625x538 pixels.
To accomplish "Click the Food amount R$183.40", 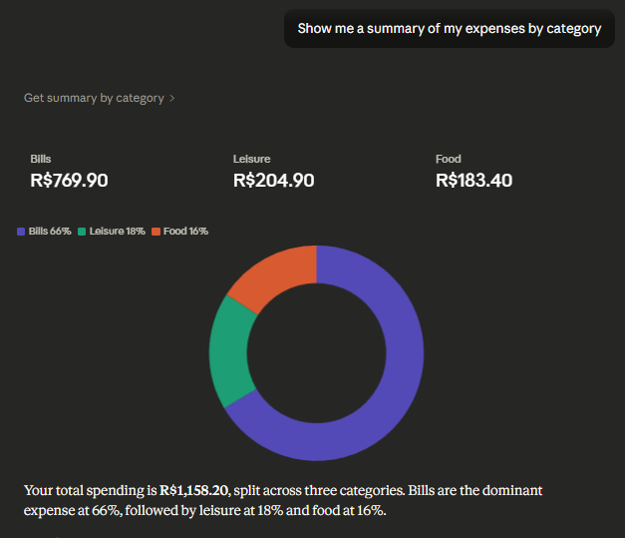I will [x=473, y=181].
